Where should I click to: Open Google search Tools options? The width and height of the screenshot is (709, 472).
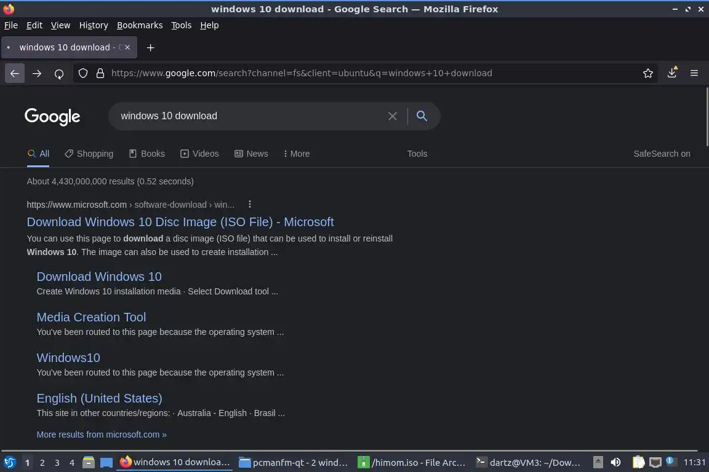click(417, 154)
